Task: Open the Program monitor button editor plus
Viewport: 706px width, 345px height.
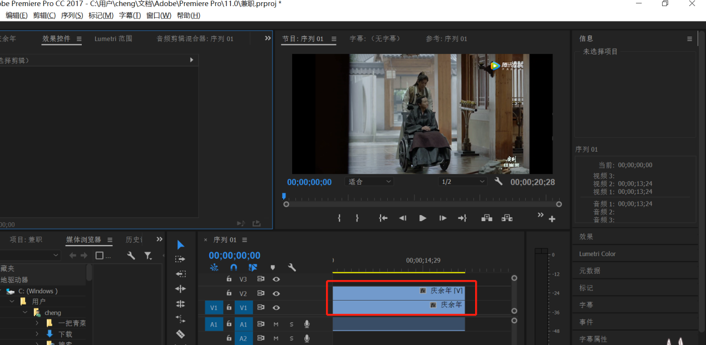Action: coord(552,219)
